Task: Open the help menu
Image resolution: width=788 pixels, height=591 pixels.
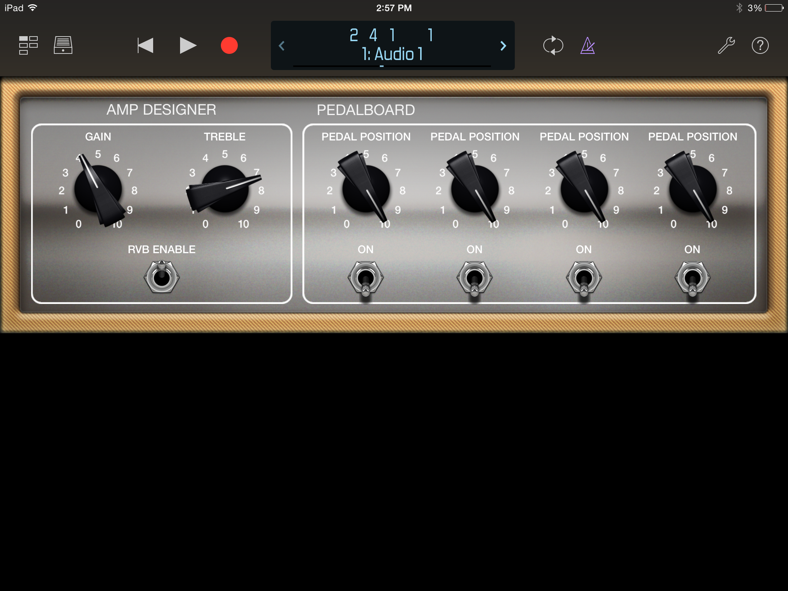Action: 760,45
